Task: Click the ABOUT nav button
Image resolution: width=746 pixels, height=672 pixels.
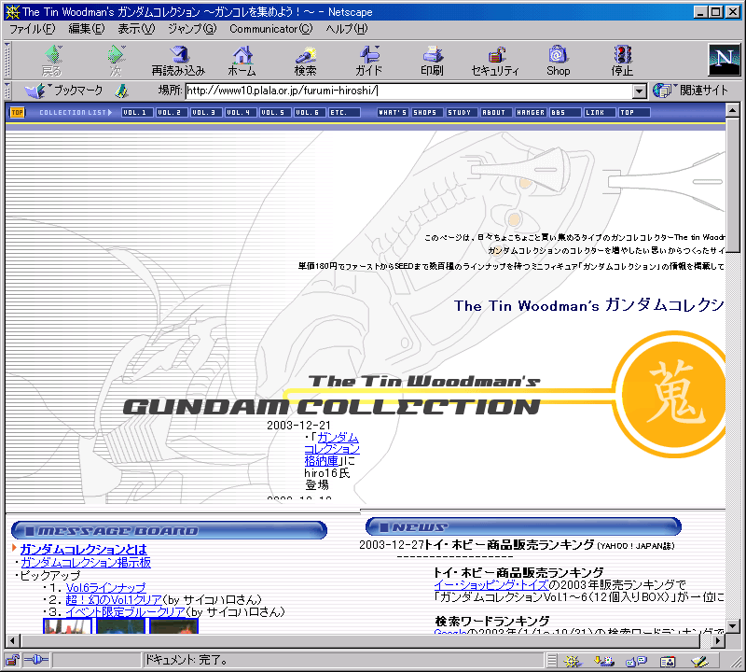Action: tap(496, 112)
